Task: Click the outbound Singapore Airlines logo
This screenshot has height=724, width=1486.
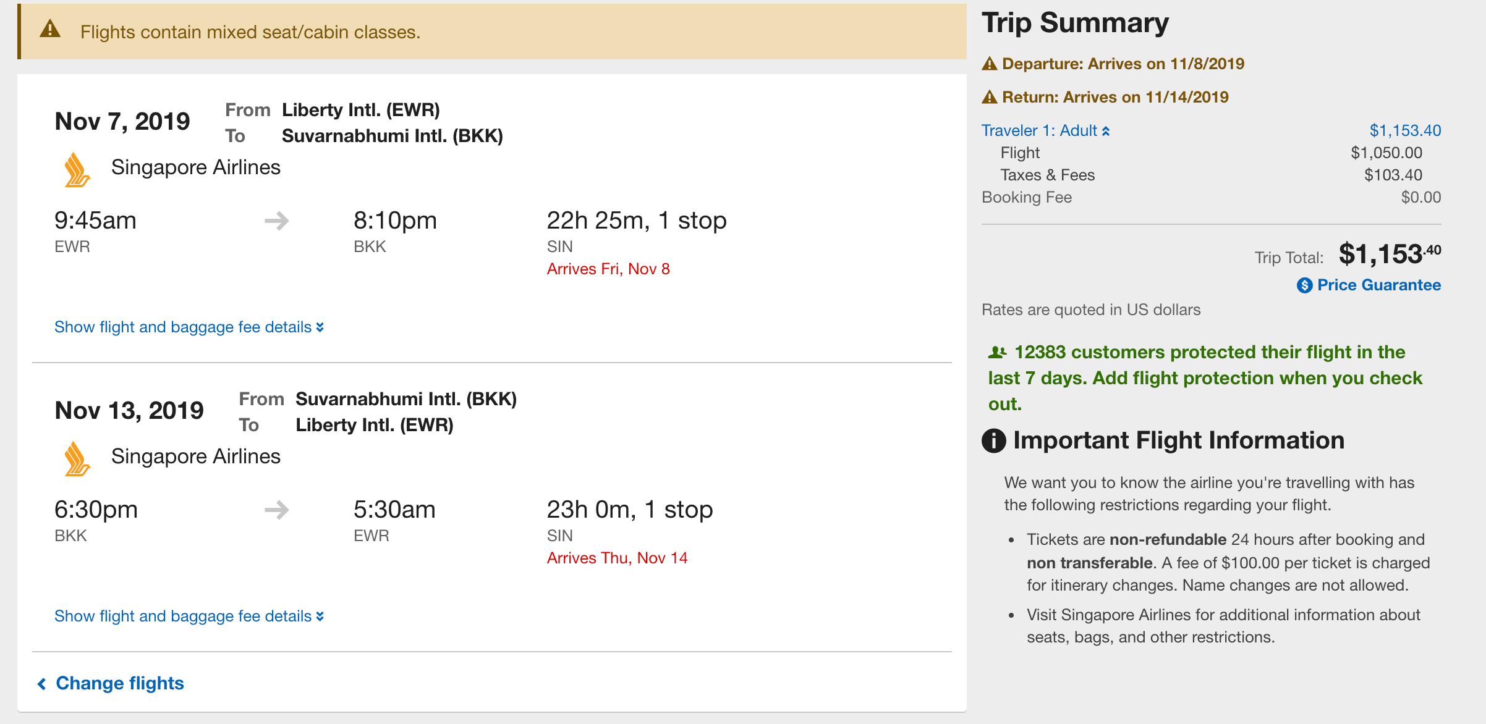Action: (77, 170)
